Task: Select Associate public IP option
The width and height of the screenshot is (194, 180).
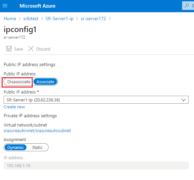Action: pyautogui.click(x=45, y=82)
